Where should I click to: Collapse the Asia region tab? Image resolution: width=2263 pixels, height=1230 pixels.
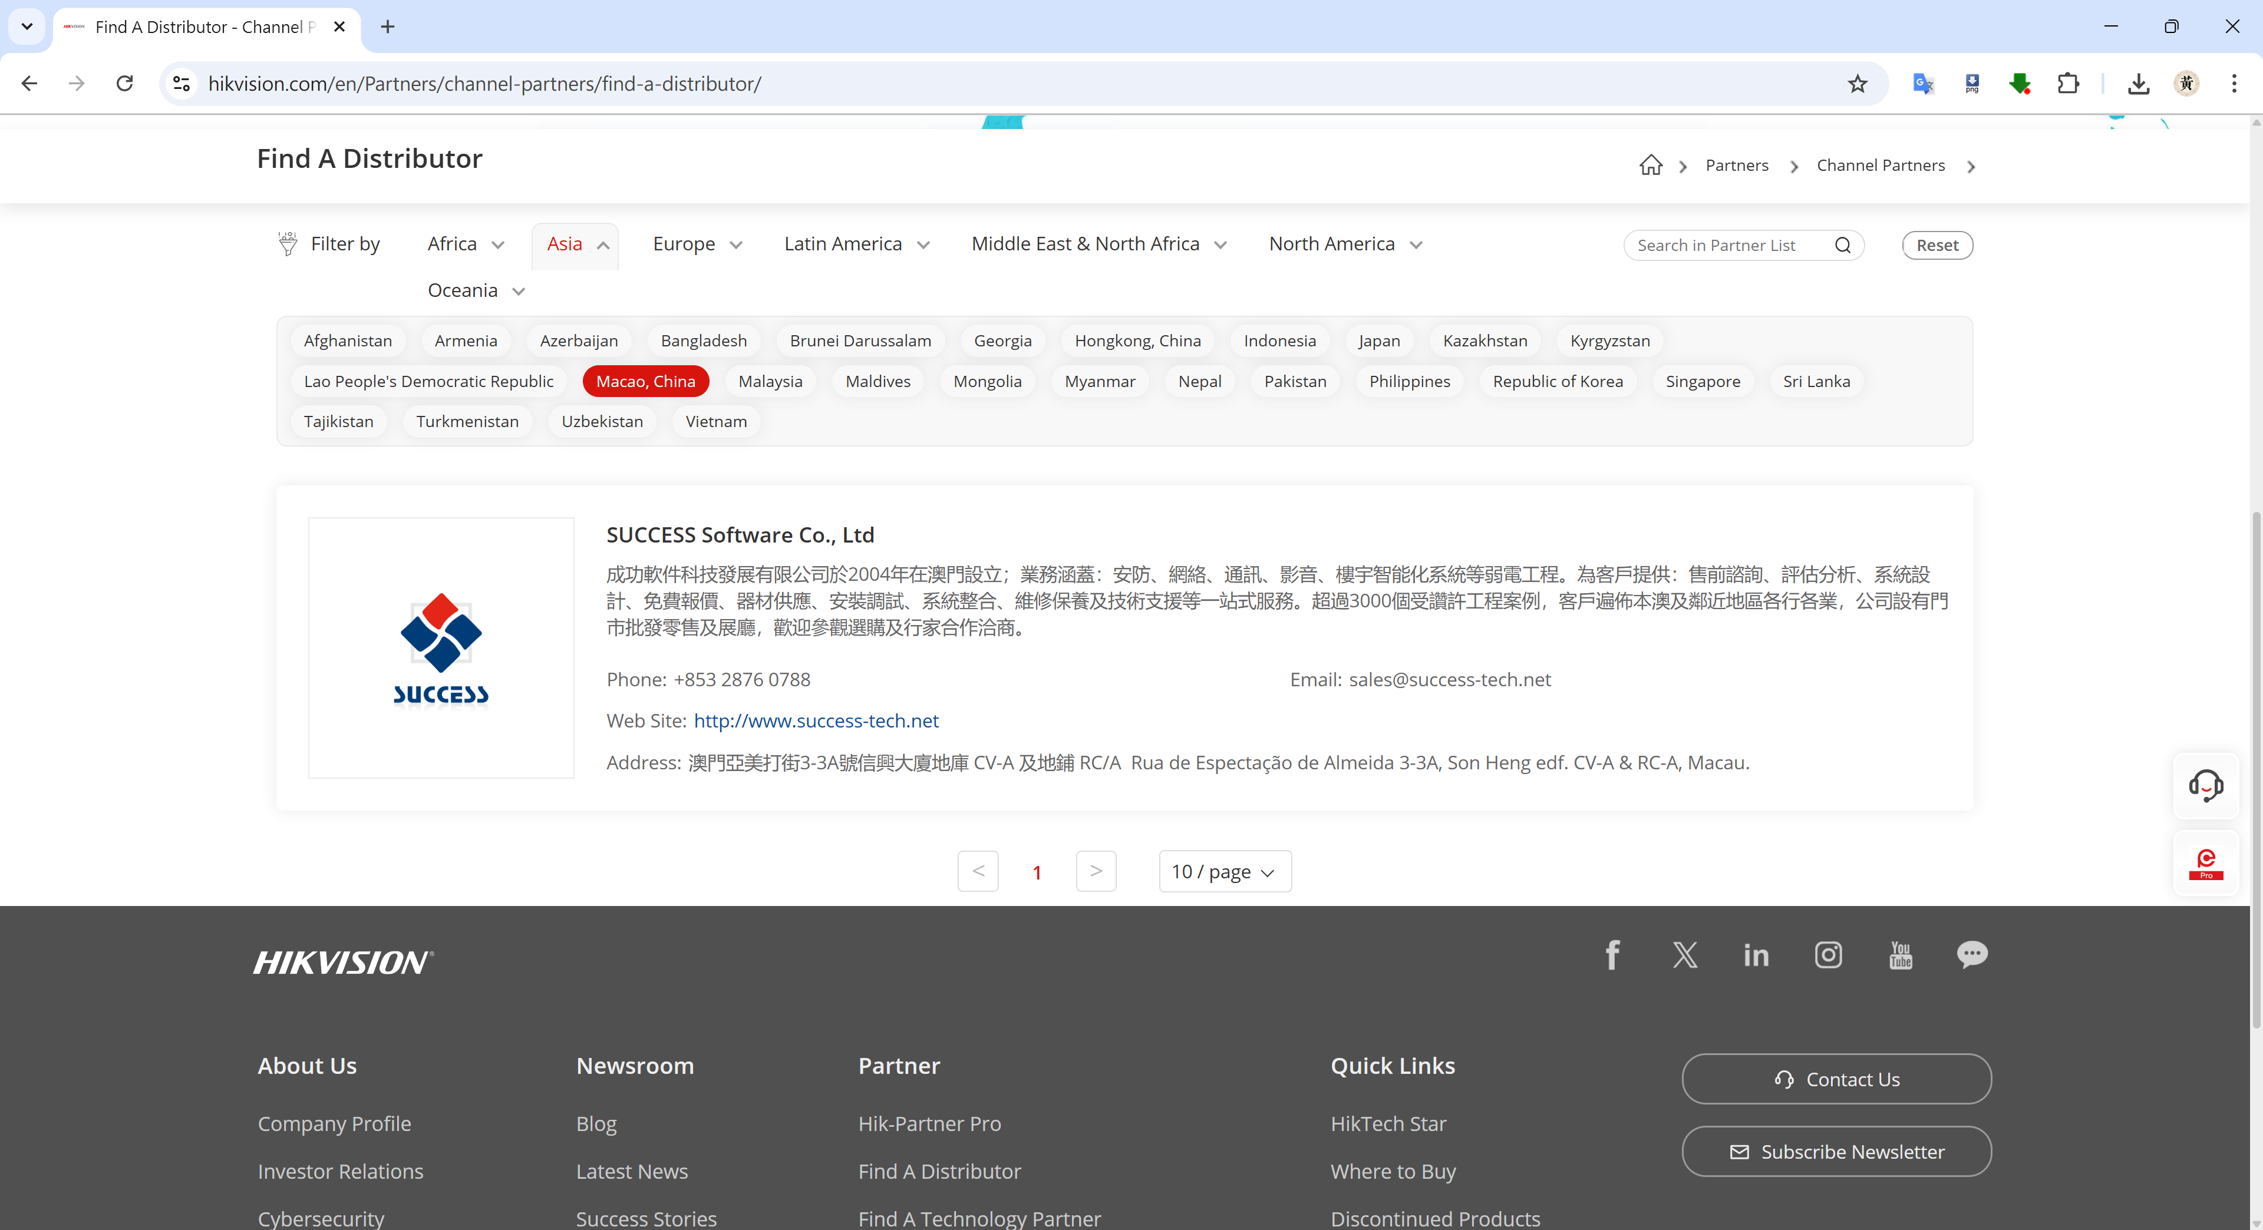[x=575, y=244]
